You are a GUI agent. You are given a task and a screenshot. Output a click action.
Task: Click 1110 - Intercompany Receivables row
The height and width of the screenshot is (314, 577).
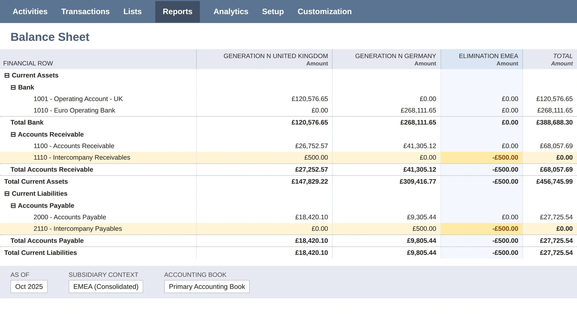click(288, 158)
